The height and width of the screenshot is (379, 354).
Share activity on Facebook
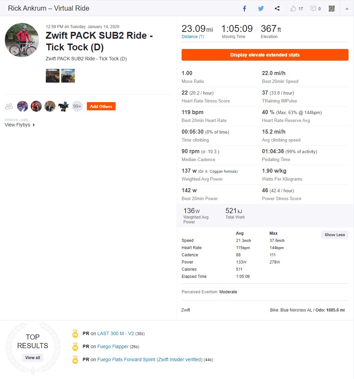click(245, 9)
